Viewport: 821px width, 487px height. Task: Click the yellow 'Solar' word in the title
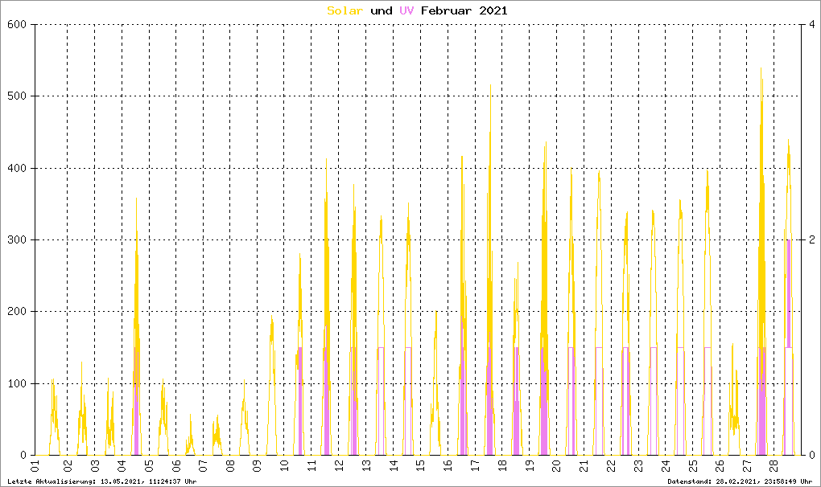tap(344, 10)
